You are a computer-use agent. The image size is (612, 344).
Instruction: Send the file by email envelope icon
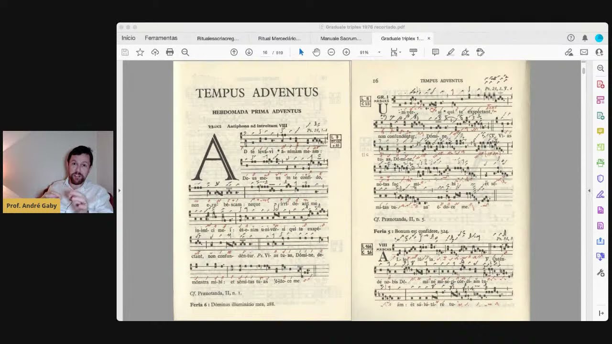point(584,52)
